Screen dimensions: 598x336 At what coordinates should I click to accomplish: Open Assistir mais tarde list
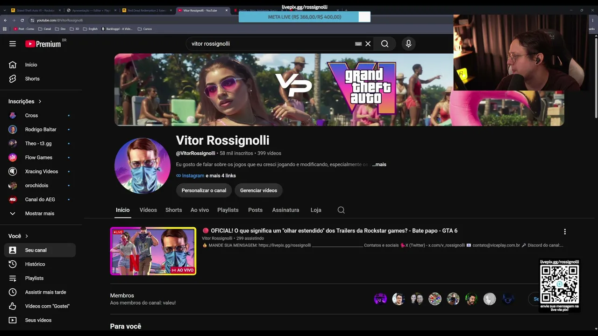point(40,292)
